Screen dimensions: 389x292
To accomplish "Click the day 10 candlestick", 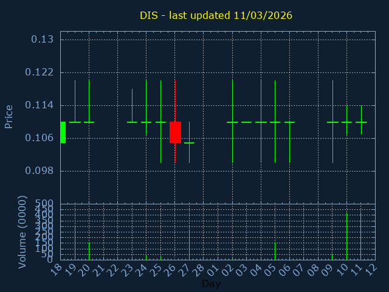I will [346, 120].
